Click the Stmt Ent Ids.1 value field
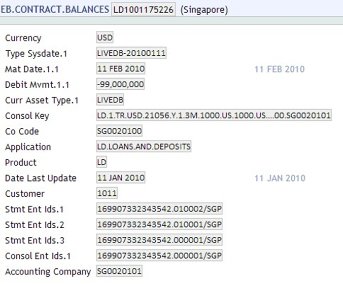The image size is (343, 284). [x=160, y=209]
